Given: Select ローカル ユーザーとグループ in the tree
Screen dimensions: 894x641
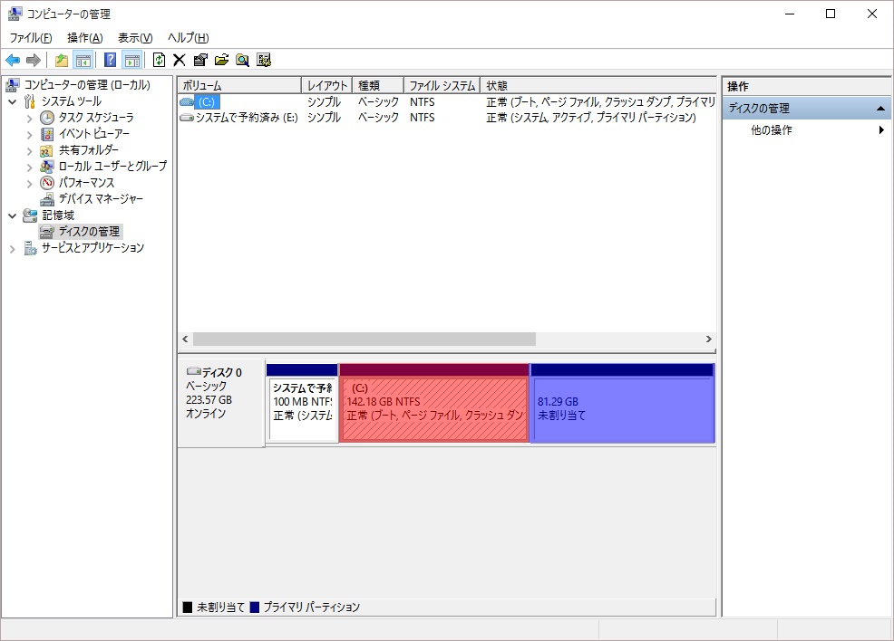Looking at the screenshot, I should coord(113,167).
